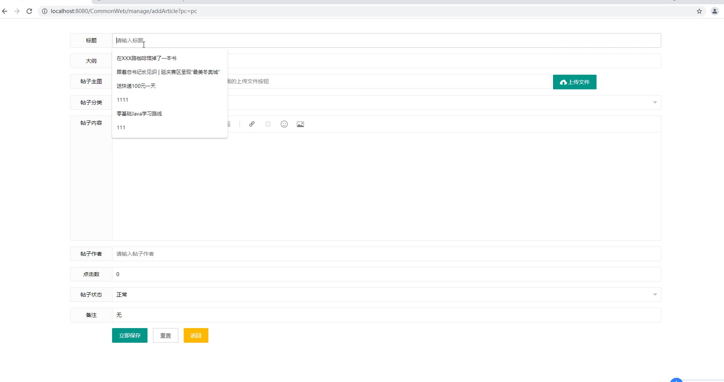Bookmark this page with star icon

point(699,11)
